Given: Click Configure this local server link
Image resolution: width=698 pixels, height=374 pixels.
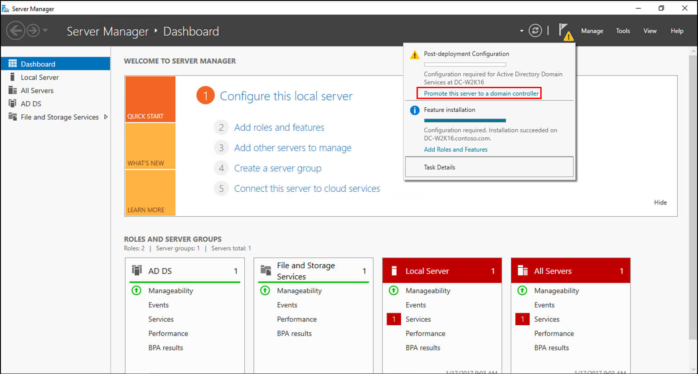Looking at the screenshot, I should point(286,96).
